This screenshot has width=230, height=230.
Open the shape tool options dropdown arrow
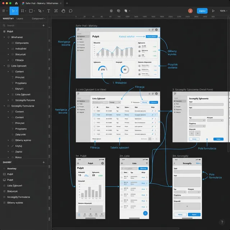click(x=34, y=11)
